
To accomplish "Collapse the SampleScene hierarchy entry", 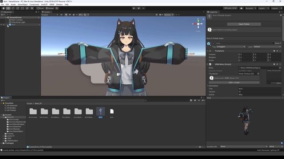I will (x=6, y=18).
